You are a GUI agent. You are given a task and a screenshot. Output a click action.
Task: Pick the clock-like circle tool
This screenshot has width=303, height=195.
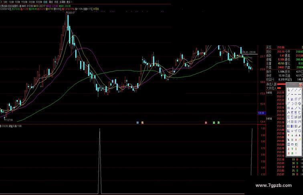point(296,104)
